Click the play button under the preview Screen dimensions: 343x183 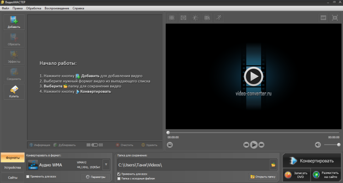tap(254, 145)
